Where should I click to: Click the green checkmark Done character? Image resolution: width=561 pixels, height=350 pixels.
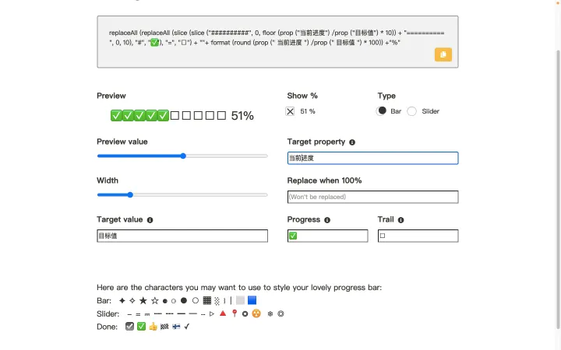coord(141,327)
